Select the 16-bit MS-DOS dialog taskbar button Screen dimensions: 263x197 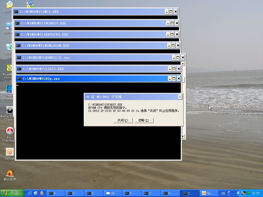click(x=113, y=193)
